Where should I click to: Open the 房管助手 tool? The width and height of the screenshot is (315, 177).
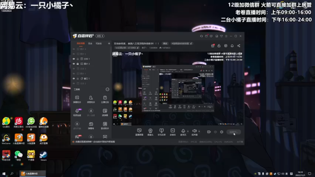pos(91,100)
